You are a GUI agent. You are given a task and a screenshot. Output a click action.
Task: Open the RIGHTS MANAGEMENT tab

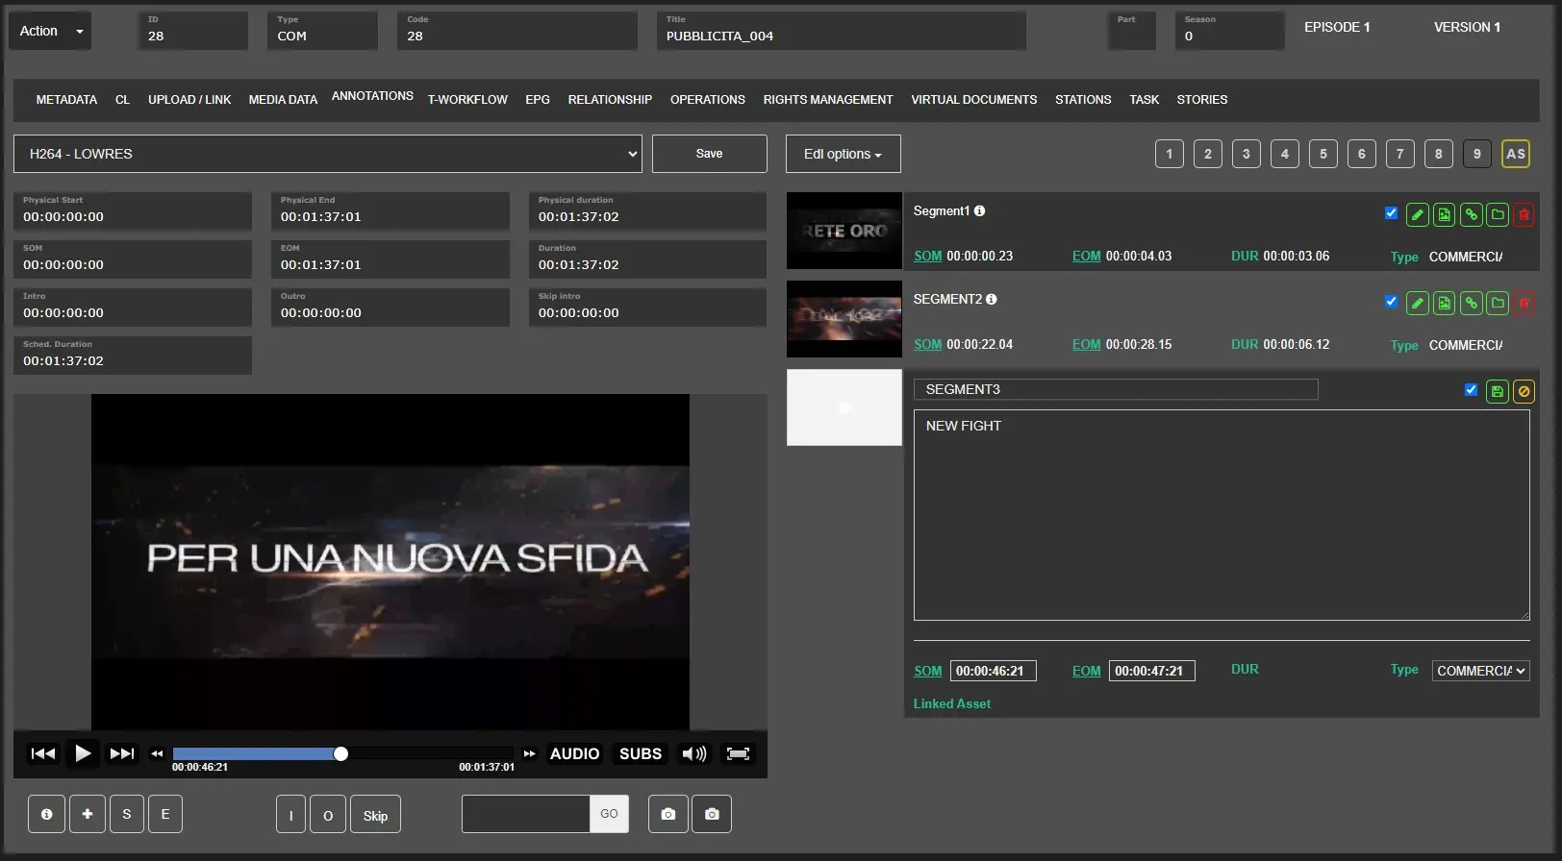tap(827, 100)
